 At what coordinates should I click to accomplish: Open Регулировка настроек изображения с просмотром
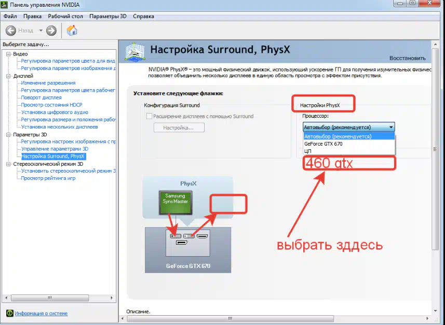pos(68,142)
